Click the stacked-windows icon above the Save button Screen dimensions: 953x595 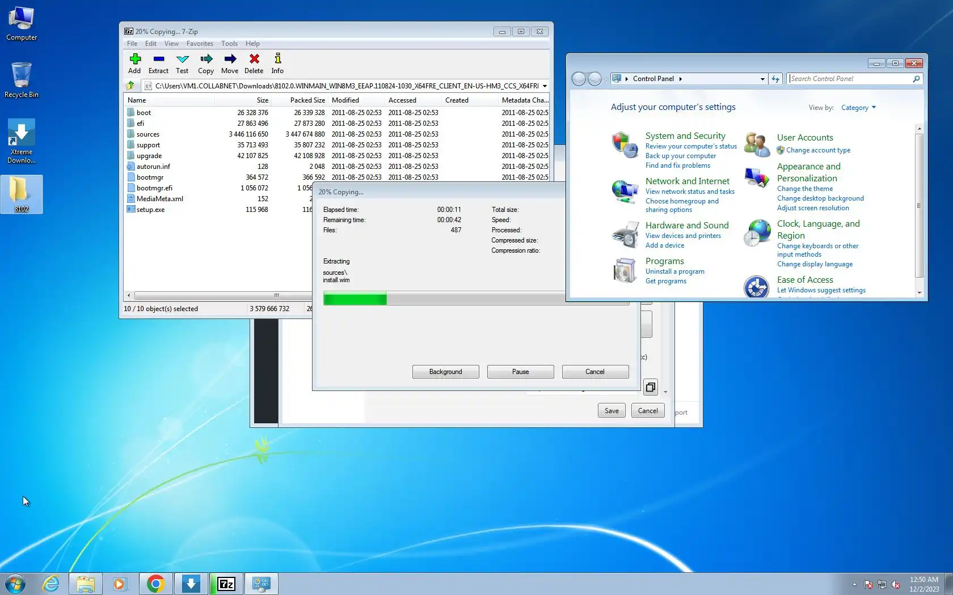(x=651, y=387)
